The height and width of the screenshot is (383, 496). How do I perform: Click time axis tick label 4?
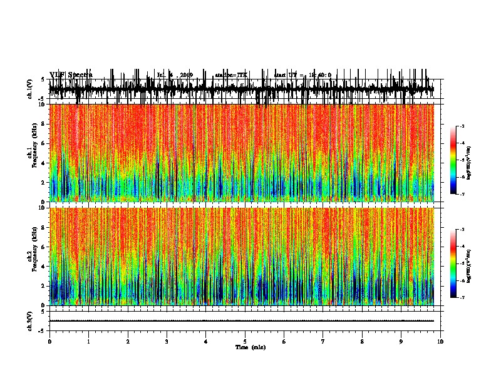pos(206,342)
